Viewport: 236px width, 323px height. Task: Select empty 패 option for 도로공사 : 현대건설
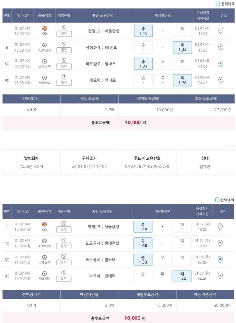183,243
